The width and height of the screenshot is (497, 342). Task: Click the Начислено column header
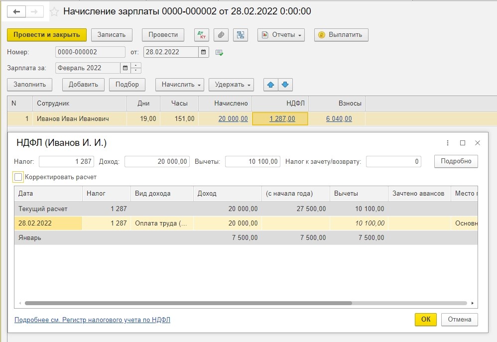point(225,104)
